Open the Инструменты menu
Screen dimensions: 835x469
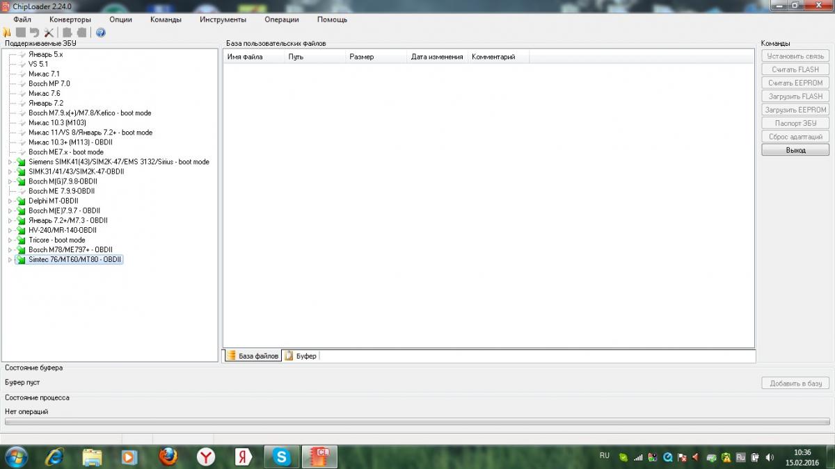click(x=223, y=19)
